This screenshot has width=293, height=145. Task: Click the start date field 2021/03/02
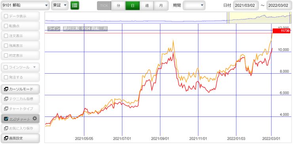246,6
